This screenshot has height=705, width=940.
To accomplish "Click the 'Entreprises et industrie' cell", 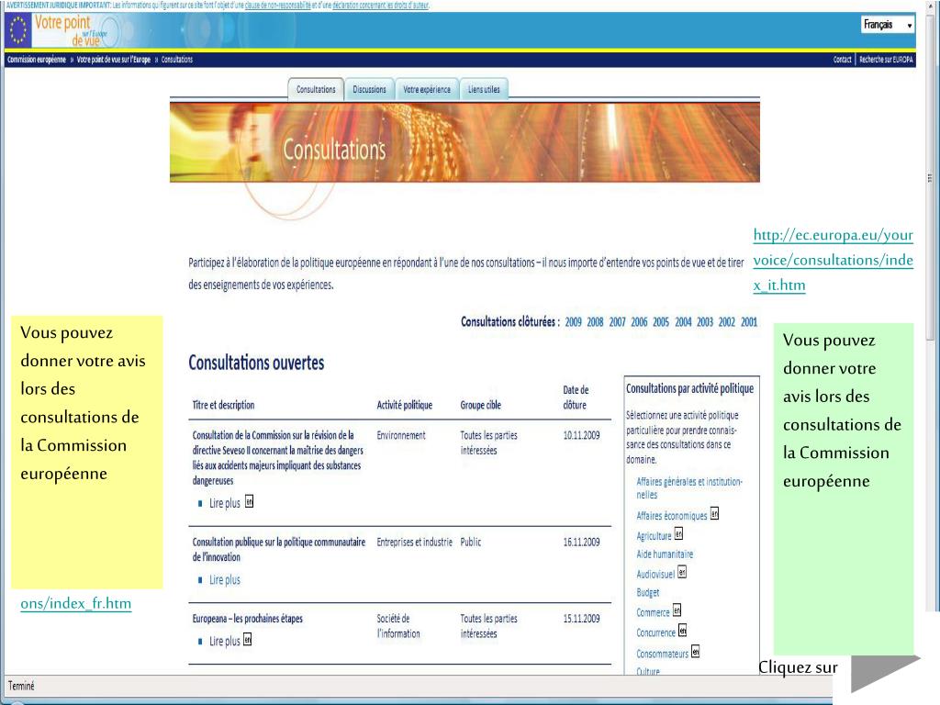I will pyautogui.click(x=414, y=542).
